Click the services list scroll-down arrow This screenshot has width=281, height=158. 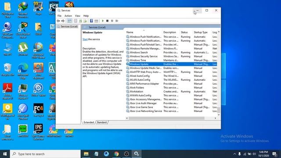point(219,115)
